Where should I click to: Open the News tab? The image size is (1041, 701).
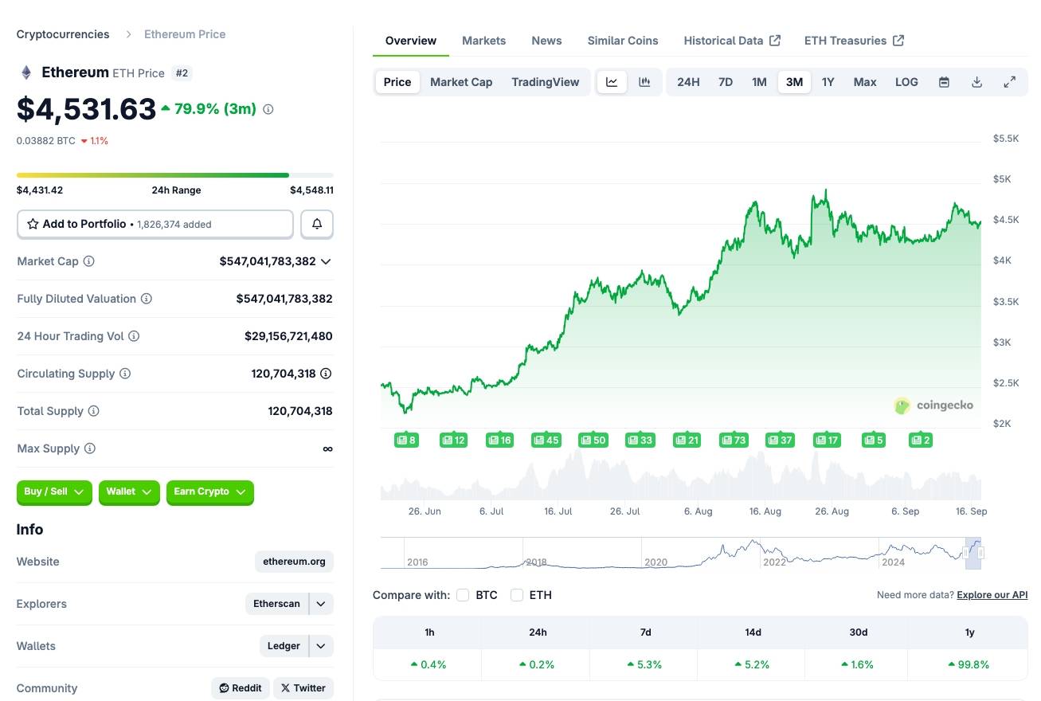pos(546,41)
